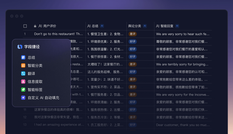Click the 差评 tag in the 菜量少 row
The width and height of the screenshot is (233, 134).
tap(133, 79)
